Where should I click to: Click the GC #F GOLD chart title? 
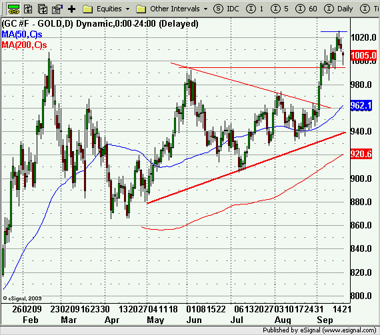coord(100,24)
